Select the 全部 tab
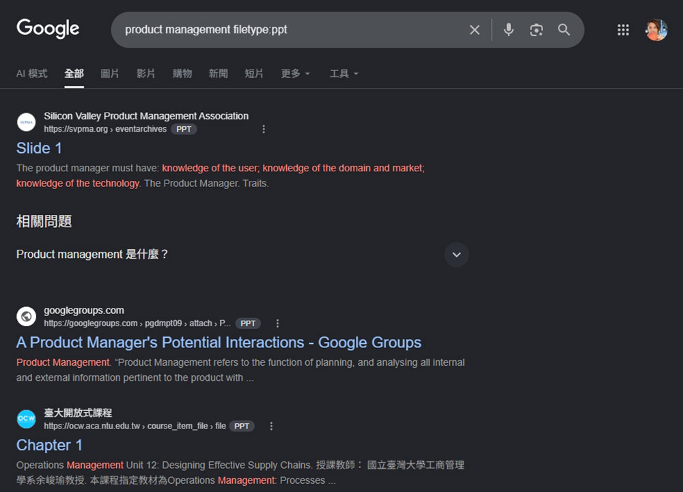Image resolution: width=683 pixels, height=492 pixels. (x=74, y=74)
